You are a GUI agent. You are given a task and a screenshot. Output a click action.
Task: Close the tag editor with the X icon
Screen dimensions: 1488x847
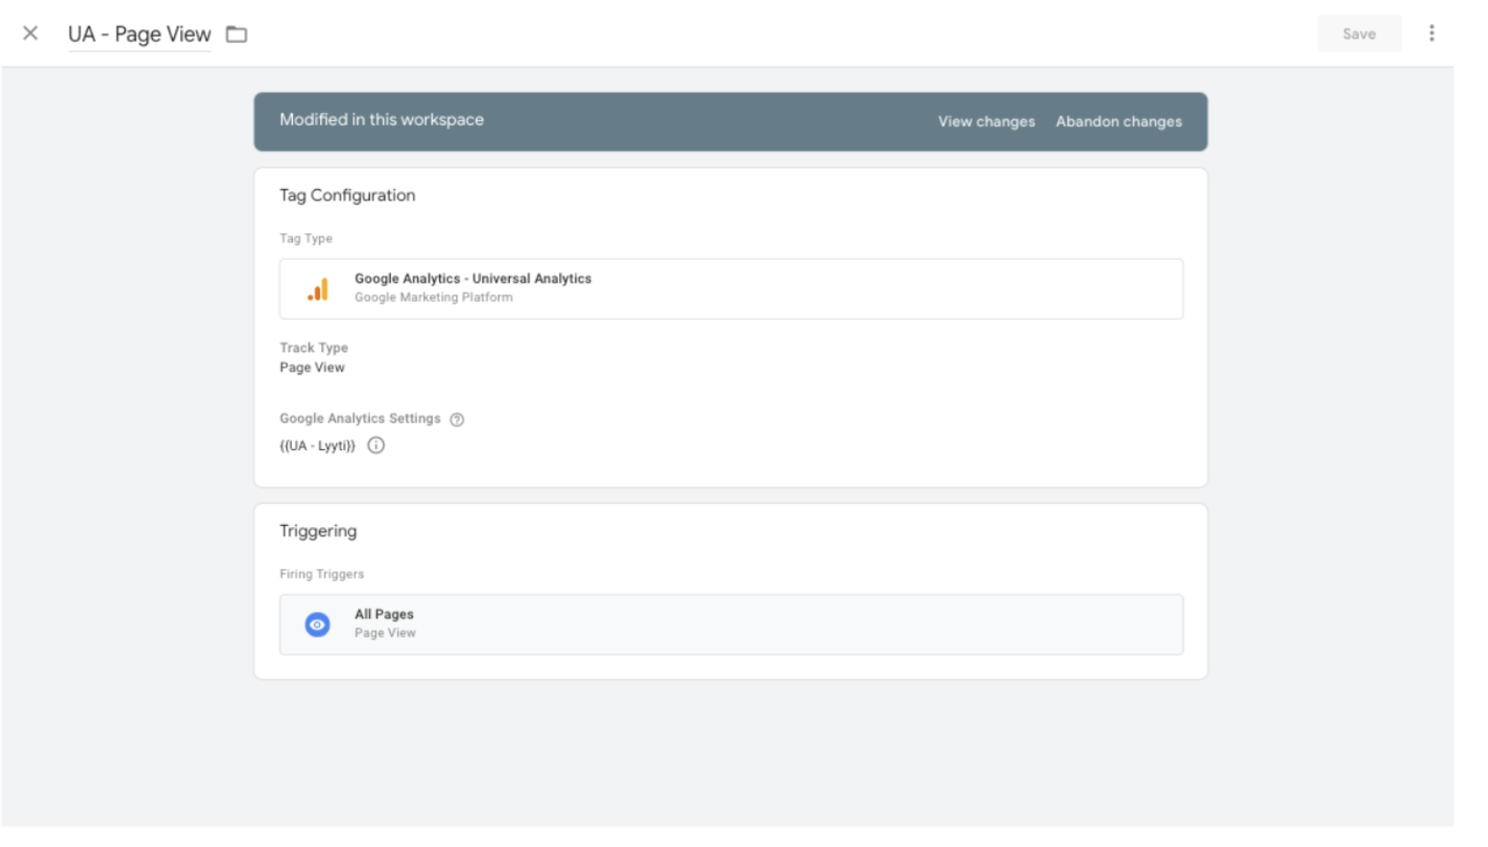[30, 34]
